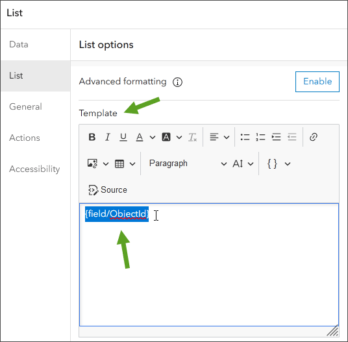Insert a bulleted list
This screenshot has width=348, height=342.
coord(245,137)
